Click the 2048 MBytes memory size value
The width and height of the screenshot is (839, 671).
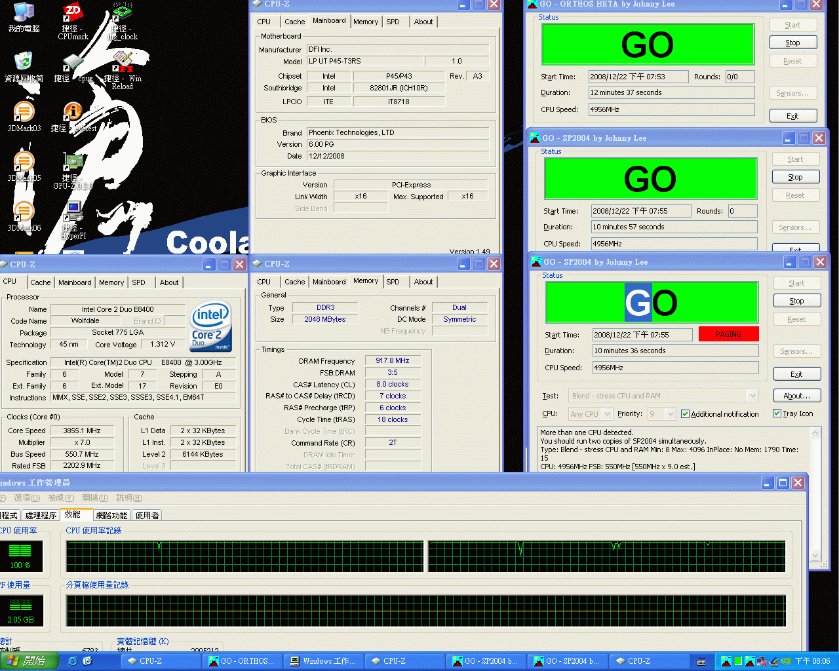324,319
